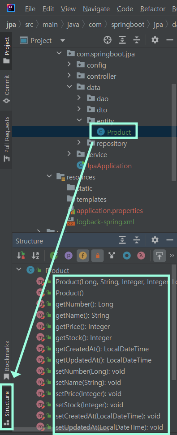Open the Edit menu
Viewport: 177px width, 435px height.
click(48, 9)
